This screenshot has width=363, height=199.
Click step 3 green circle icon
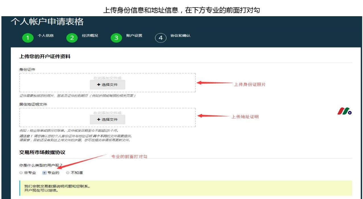click(x=116, y=38)
